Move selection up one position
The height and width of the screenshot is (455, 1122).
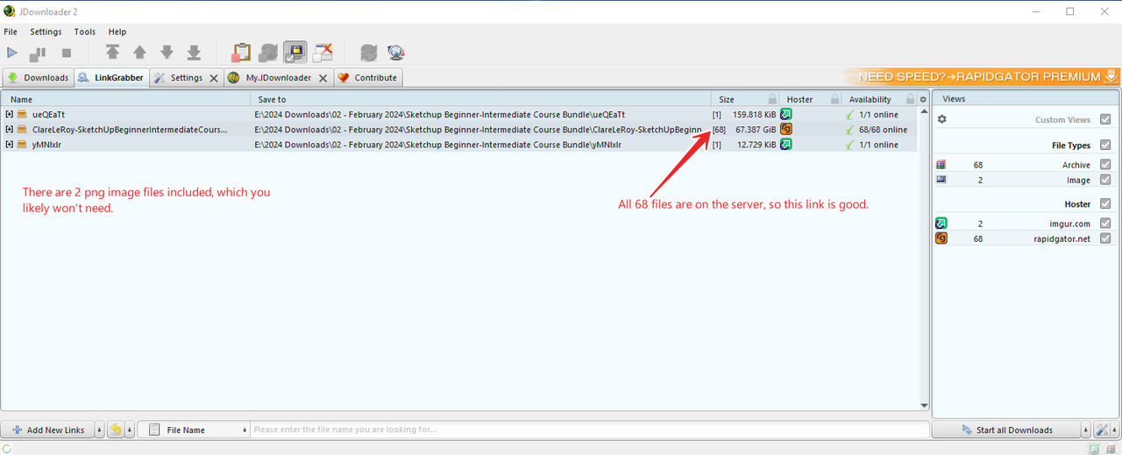tap(139, 53)
